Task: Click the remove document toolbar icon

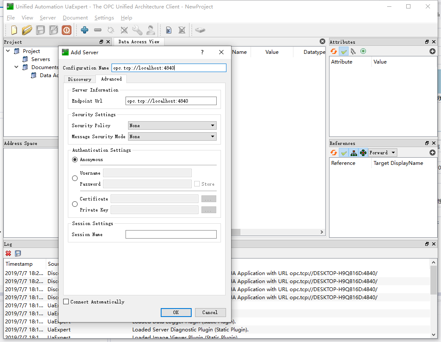Action: point(182,30)
